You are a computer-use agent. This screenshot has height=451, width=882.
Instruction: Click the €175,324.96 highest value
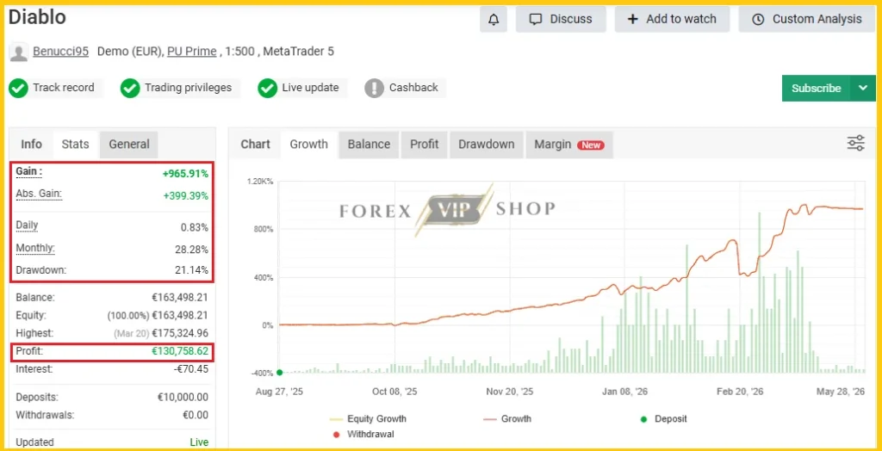[x=180, y=333]
